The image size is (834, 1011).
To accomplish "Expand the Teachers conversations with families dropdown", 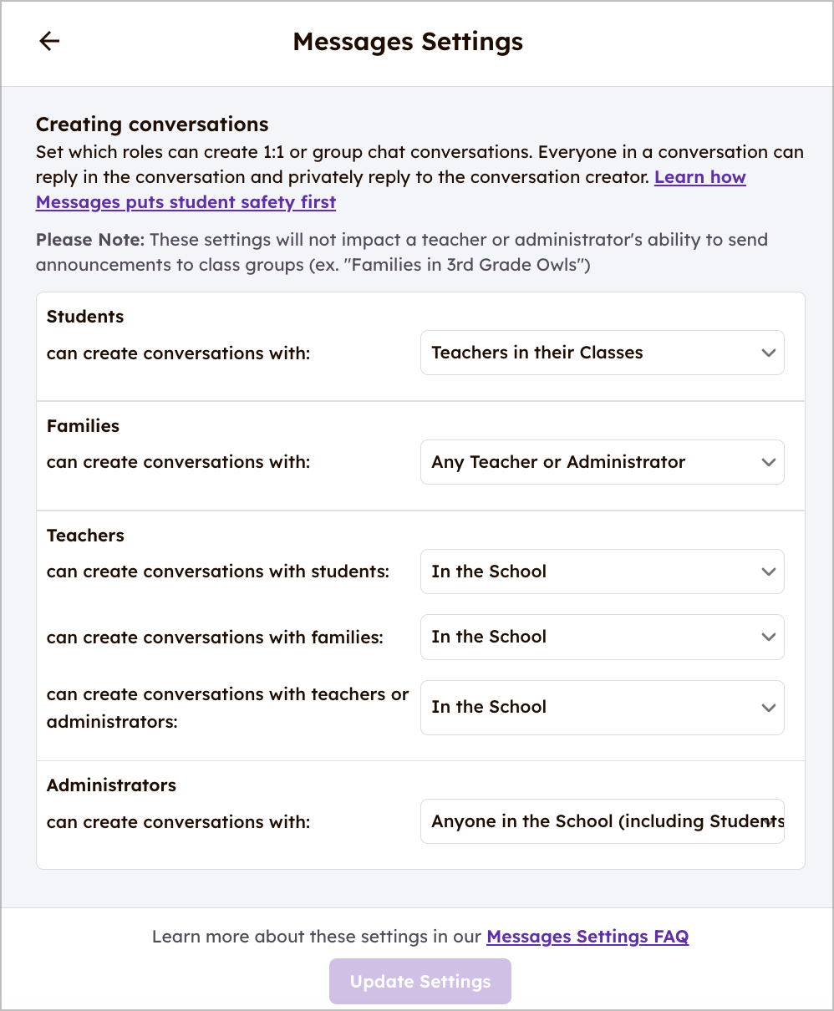I will [602, 637].
